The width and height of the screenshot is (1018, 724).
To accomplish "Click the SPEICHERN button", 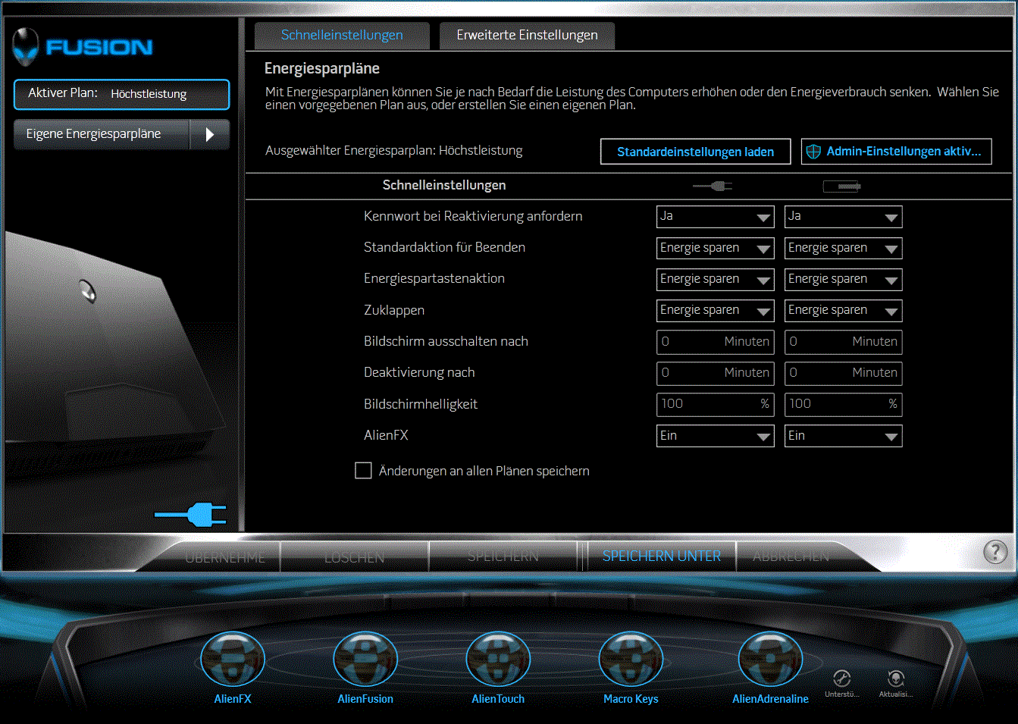I will [503, 557].
